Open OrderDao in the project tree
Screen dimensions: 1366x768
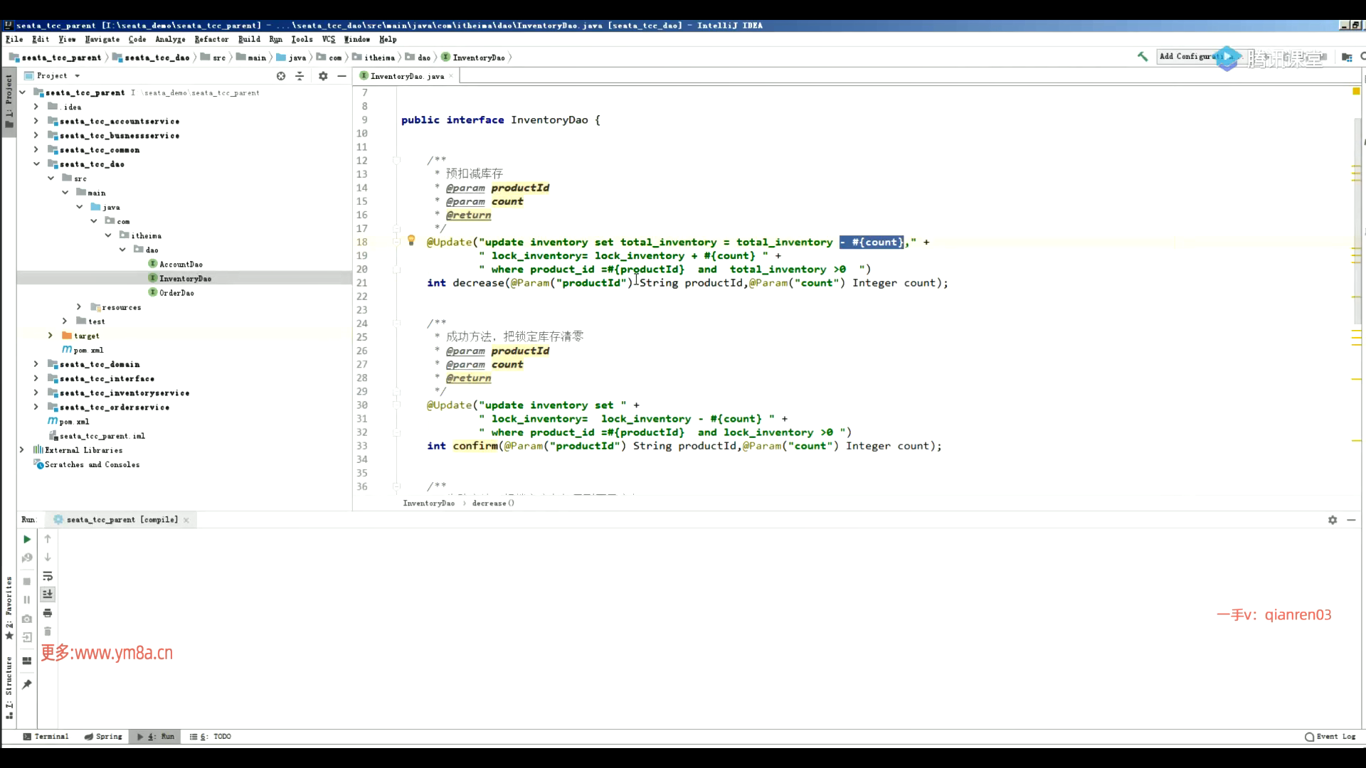tap(176, 293)
